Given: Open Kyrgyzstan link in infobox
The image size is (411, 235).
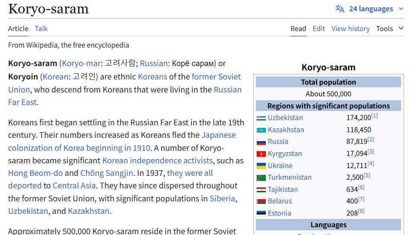Looking at the screenshot, I should click(285, 154).
